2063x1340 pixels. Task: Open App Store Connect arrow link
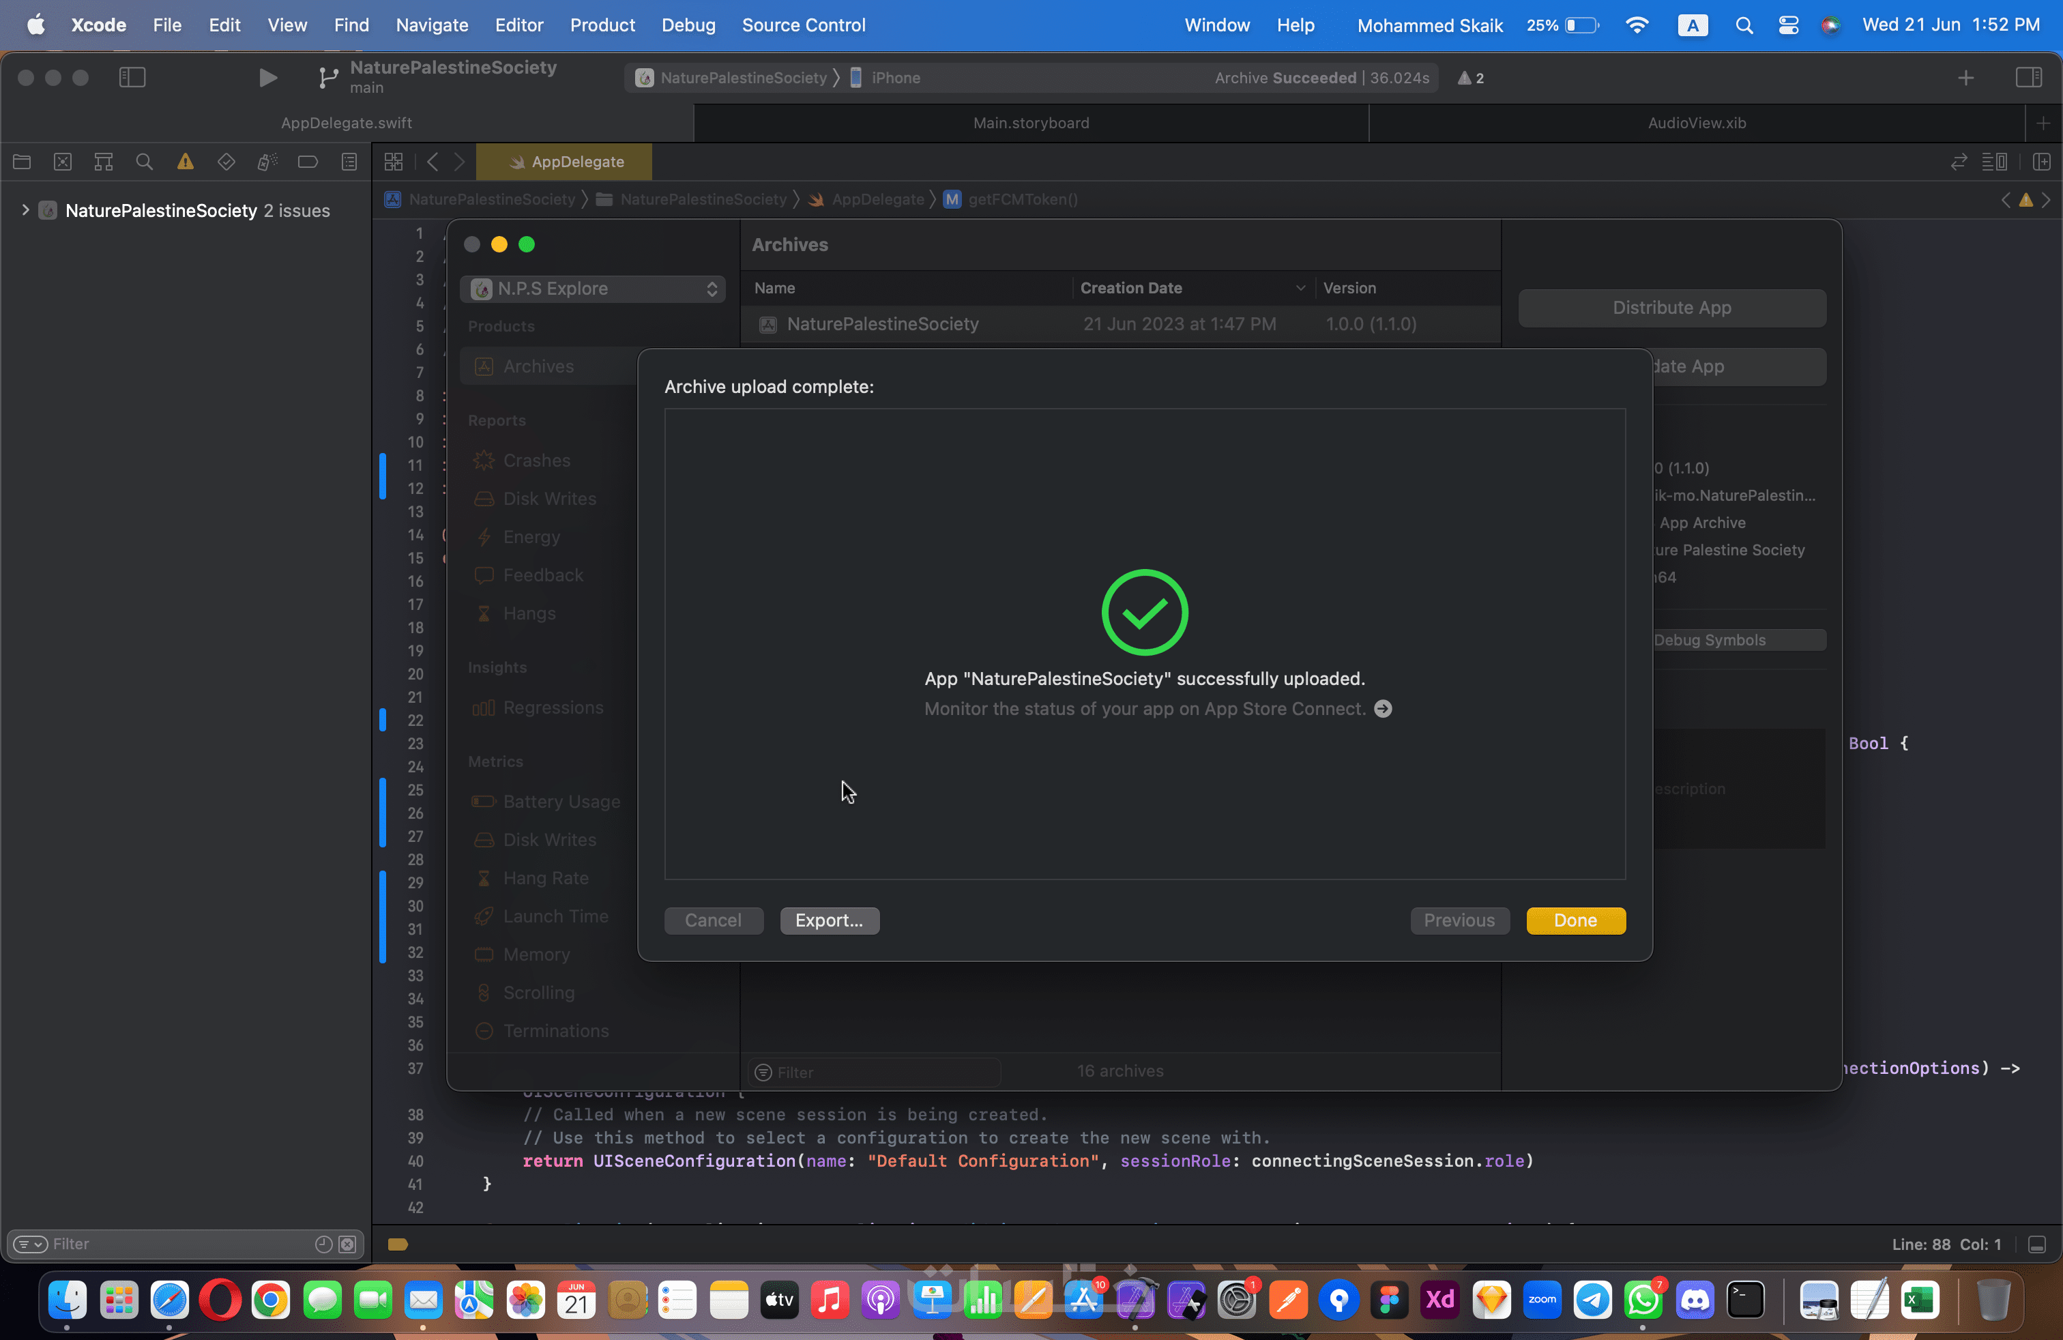point(1384,709)
